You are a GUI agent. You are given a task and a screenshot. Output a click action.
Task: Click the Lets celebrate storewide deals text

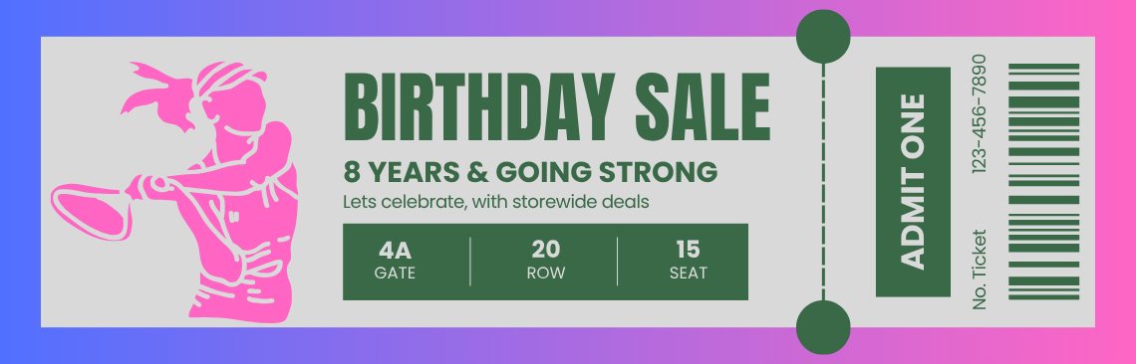[x=495, y=201]
